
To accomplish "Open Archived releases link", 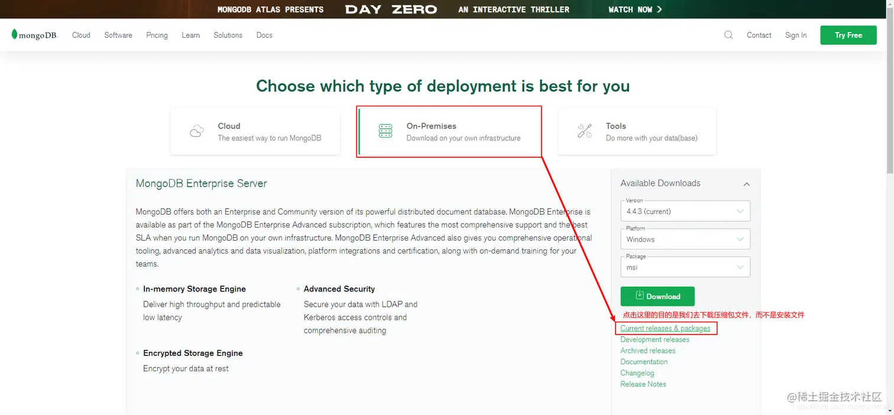I will coord(647,351).
